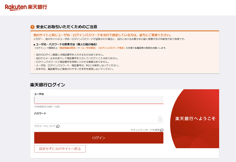Click the hint text 半角英数字の8桁～12桁
236x162 pixels.
[47, 106]
